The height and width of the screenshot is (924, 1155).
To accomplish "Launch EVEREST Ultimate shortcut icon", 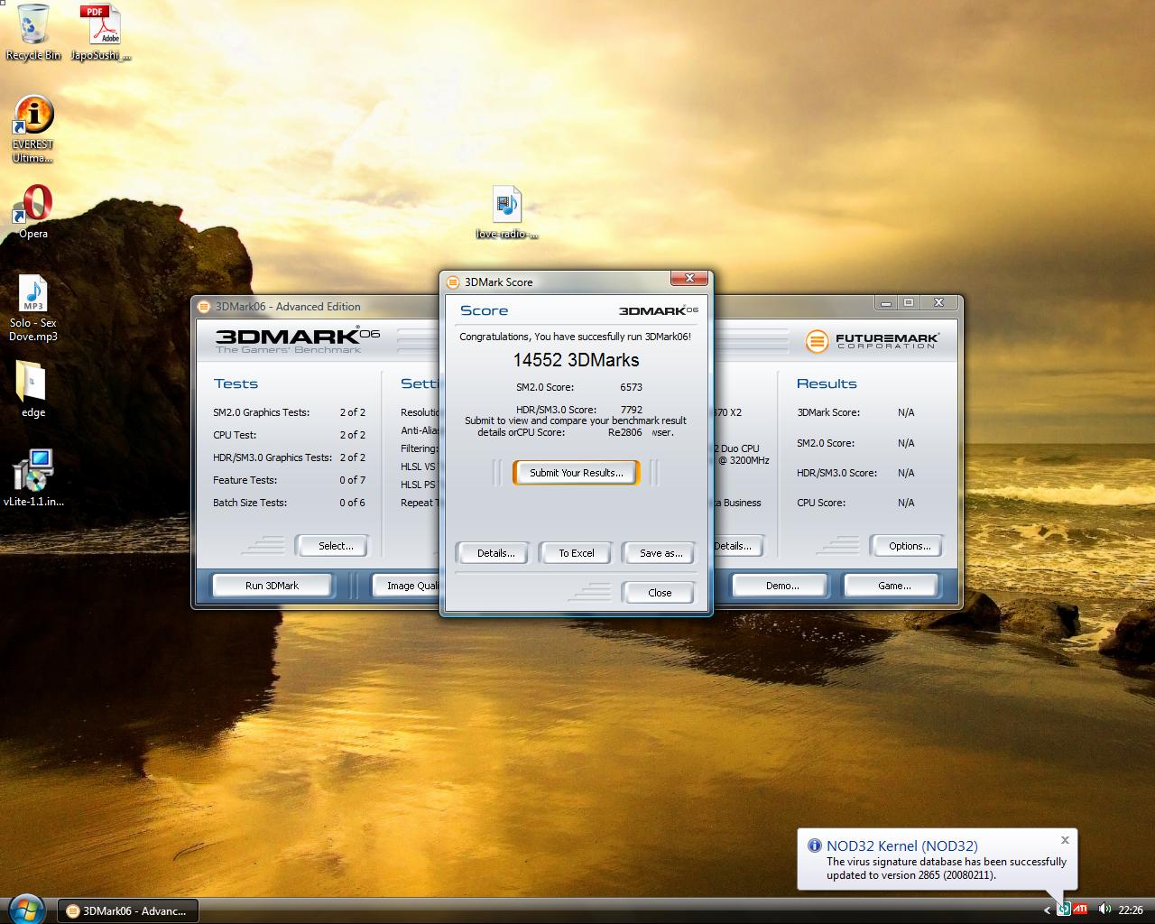I will pyautogui.click(x=33, y=129).
